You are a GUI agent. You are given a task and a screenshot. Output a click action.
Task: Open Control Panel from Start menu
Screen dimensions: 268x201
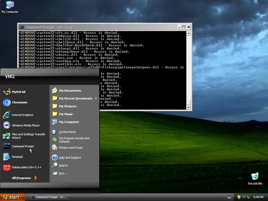(64, 132)
